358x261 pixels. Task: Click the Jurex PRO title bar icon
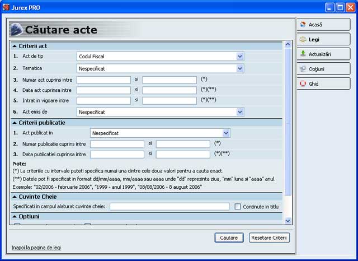[x=6, y=7]
